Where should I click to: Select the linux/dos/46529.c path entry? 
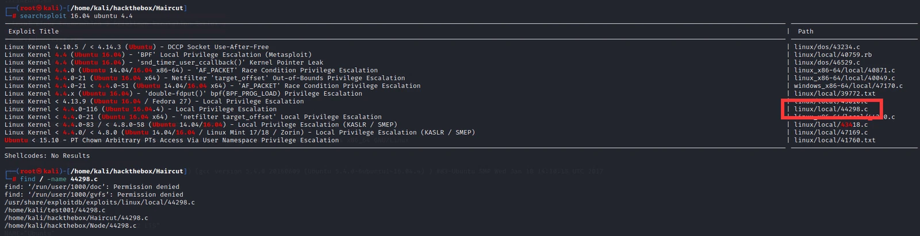pyautogui.click(x=827, y=63)
